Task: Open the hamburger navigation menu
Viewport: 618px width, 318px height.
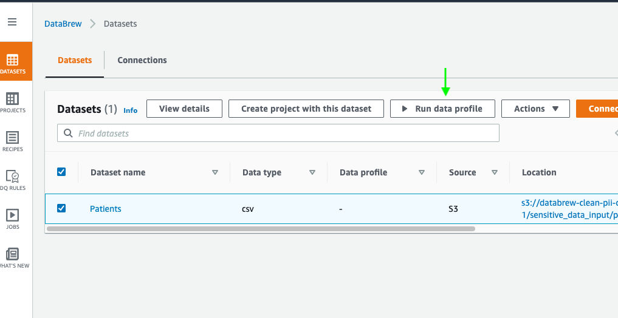Action: [12, 22]
